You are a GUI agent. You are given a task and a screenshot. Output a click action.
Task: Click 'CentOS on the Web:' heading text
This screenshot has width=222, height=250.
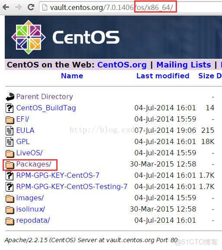point(51,65)
